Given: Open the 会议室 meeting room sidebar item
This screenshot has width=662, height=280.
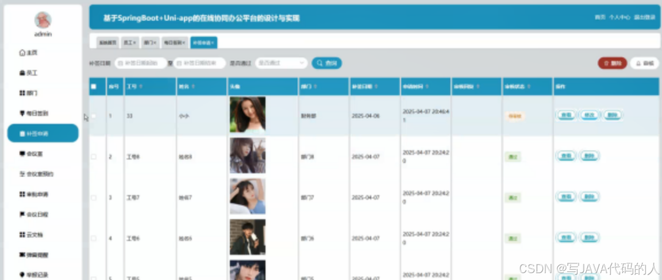Looking at the screenshot, I should coord(31,154).
